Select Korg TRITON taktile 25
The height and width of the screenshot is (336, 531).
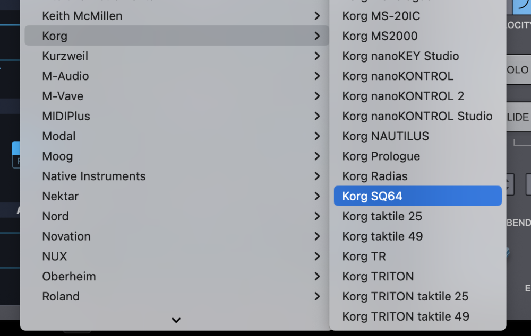click(x=405, y=296)
